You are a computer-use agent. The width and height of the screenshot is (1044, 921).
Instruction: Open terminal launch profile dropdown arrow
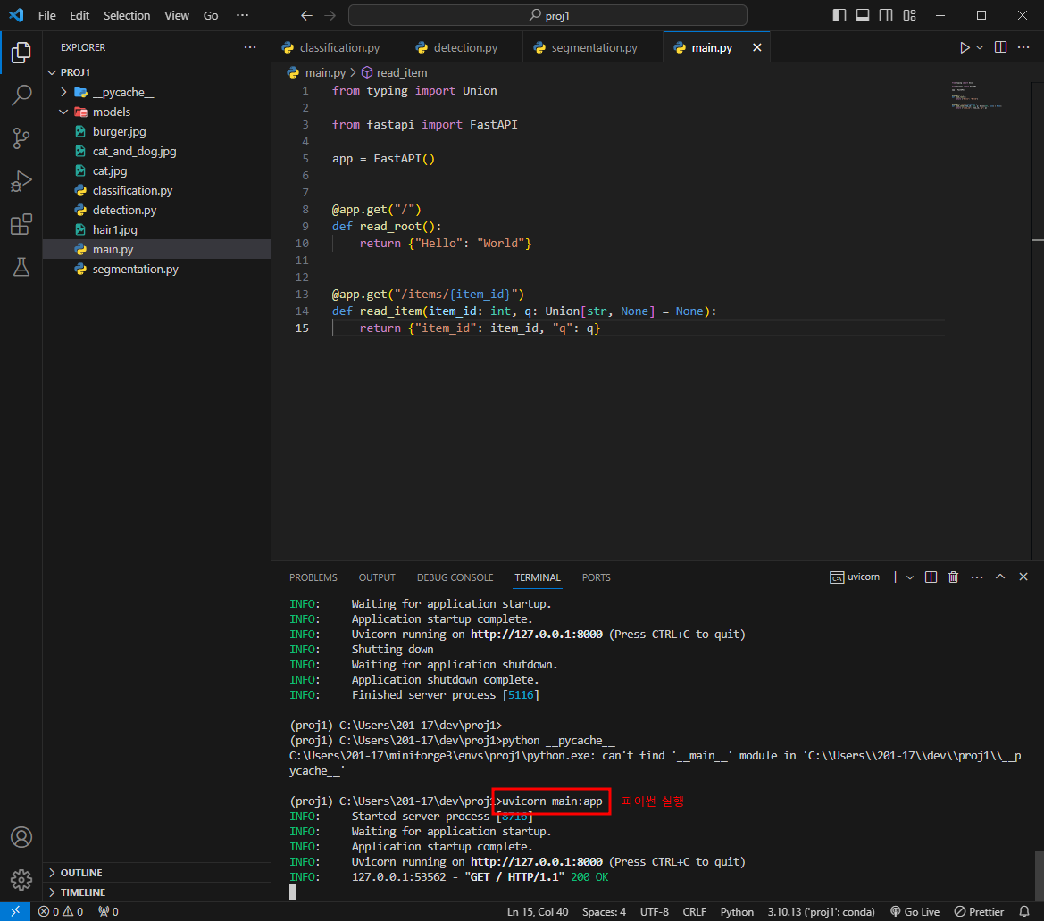pyautogui.click(x=910, y=577)
